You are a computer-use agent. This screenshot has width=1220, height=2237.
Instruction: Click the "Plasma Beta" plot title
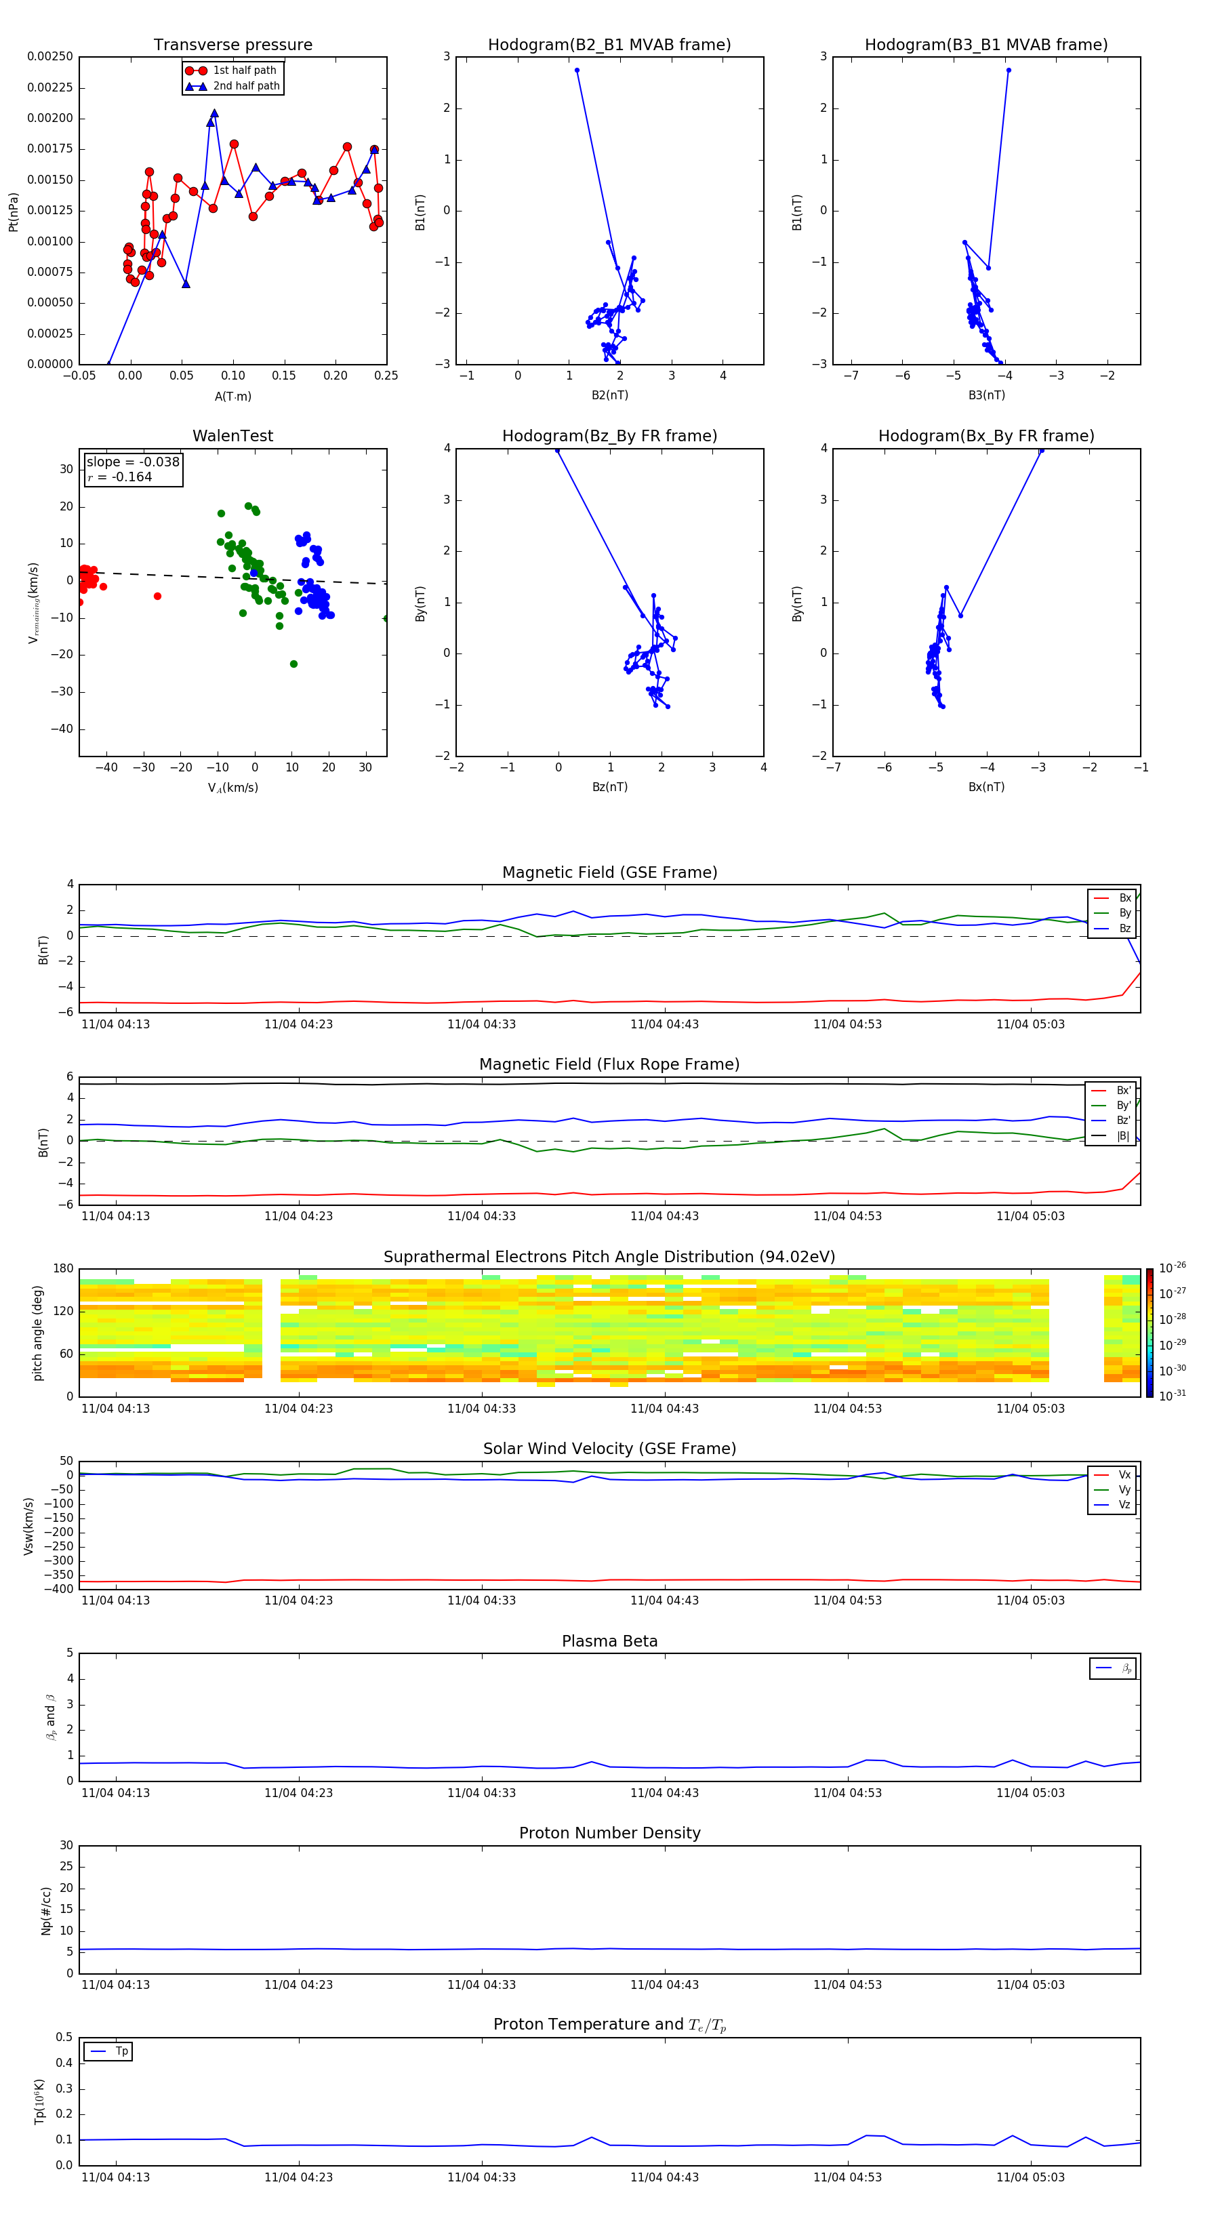click(x=609, y=1641)
